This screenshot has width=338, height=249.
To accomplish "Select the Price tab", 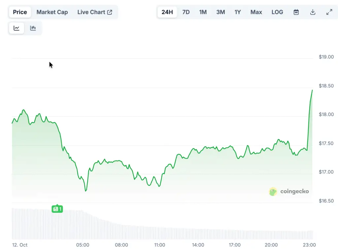I will (20, 12).
